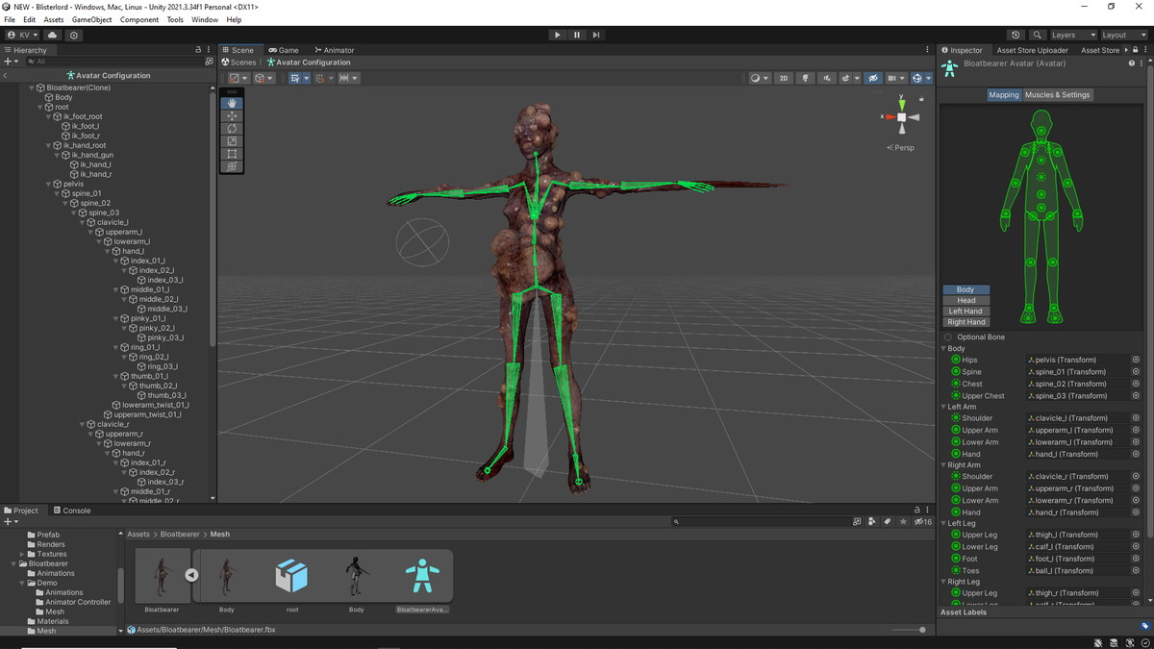Adjust the project thumbnail size slider
Screen dimensions: 1154x649
[922, 630]
